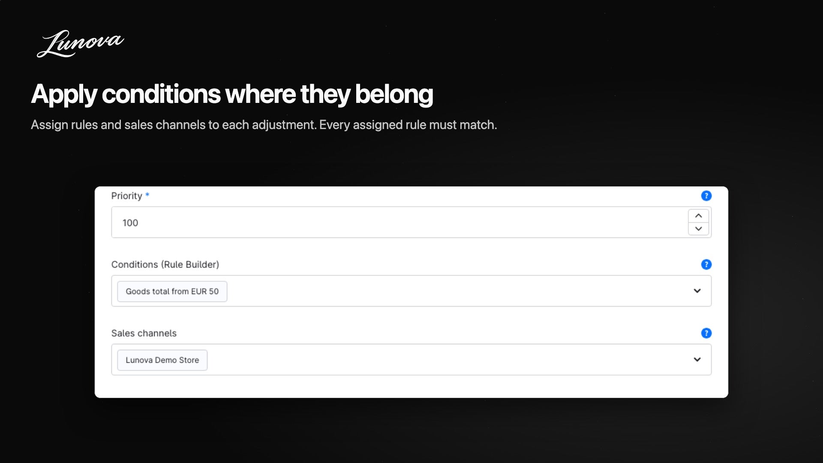Click empty area of Sales channels field
The image size is (823, 463).
(446, 360)
